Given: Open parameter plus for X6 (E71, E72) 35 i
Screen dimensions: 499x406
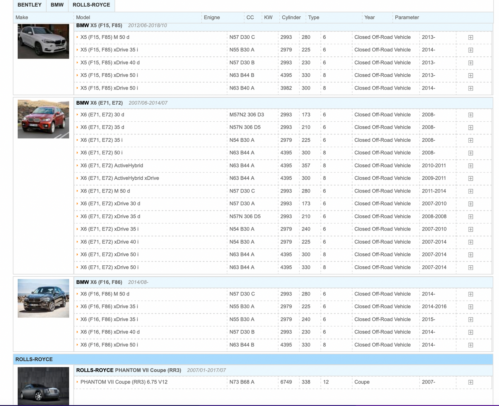Looking at the screenshot, I should (471, 140).
